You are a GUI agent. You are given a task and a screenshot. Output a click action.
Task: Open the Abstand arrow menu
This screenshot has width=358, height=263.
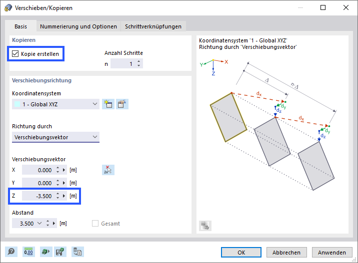(54, 224)
